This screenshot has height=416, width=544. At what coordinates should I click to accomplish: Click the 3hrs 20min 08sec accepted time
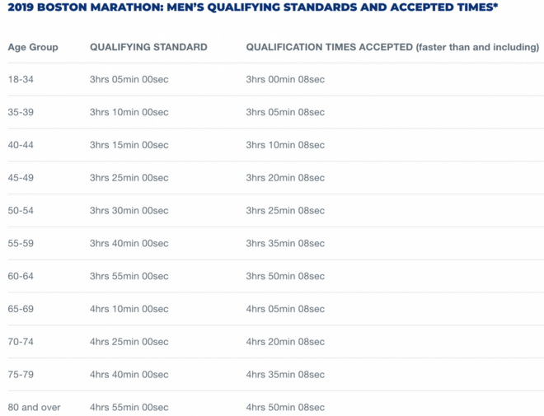tap(285, 178)
